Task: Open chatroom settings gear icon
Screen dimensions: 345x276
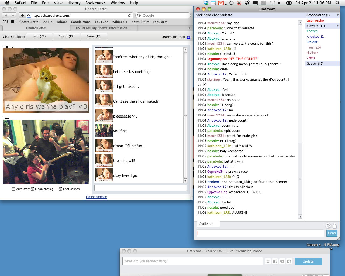Action: click(x=328, y=226)
